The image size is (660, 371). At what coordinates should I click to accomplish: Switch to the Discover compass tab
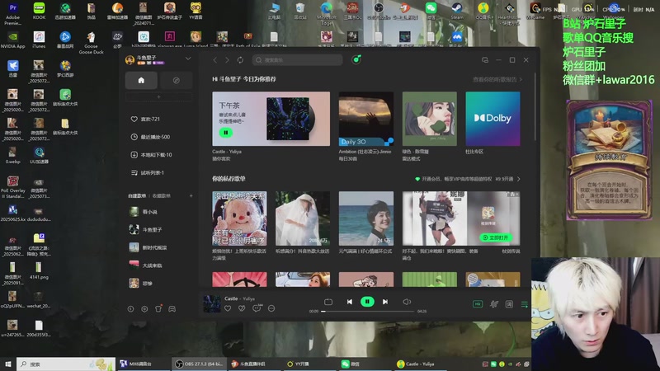[x=176, y=80]
